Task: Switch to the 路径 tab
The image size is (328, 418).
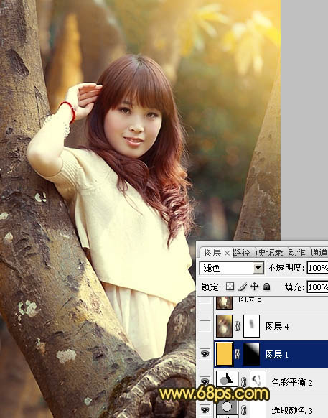Action: click(x=242, y=252)
